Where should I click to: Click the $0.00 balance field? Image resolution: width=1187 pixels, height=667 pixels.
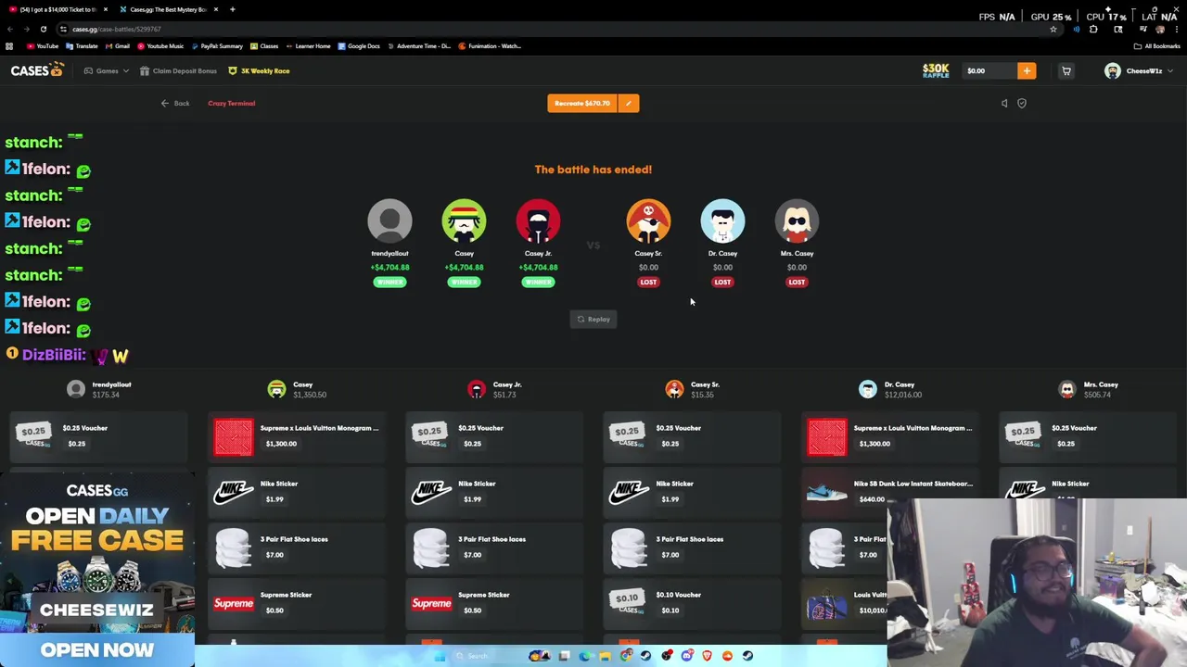pos(988,70)
